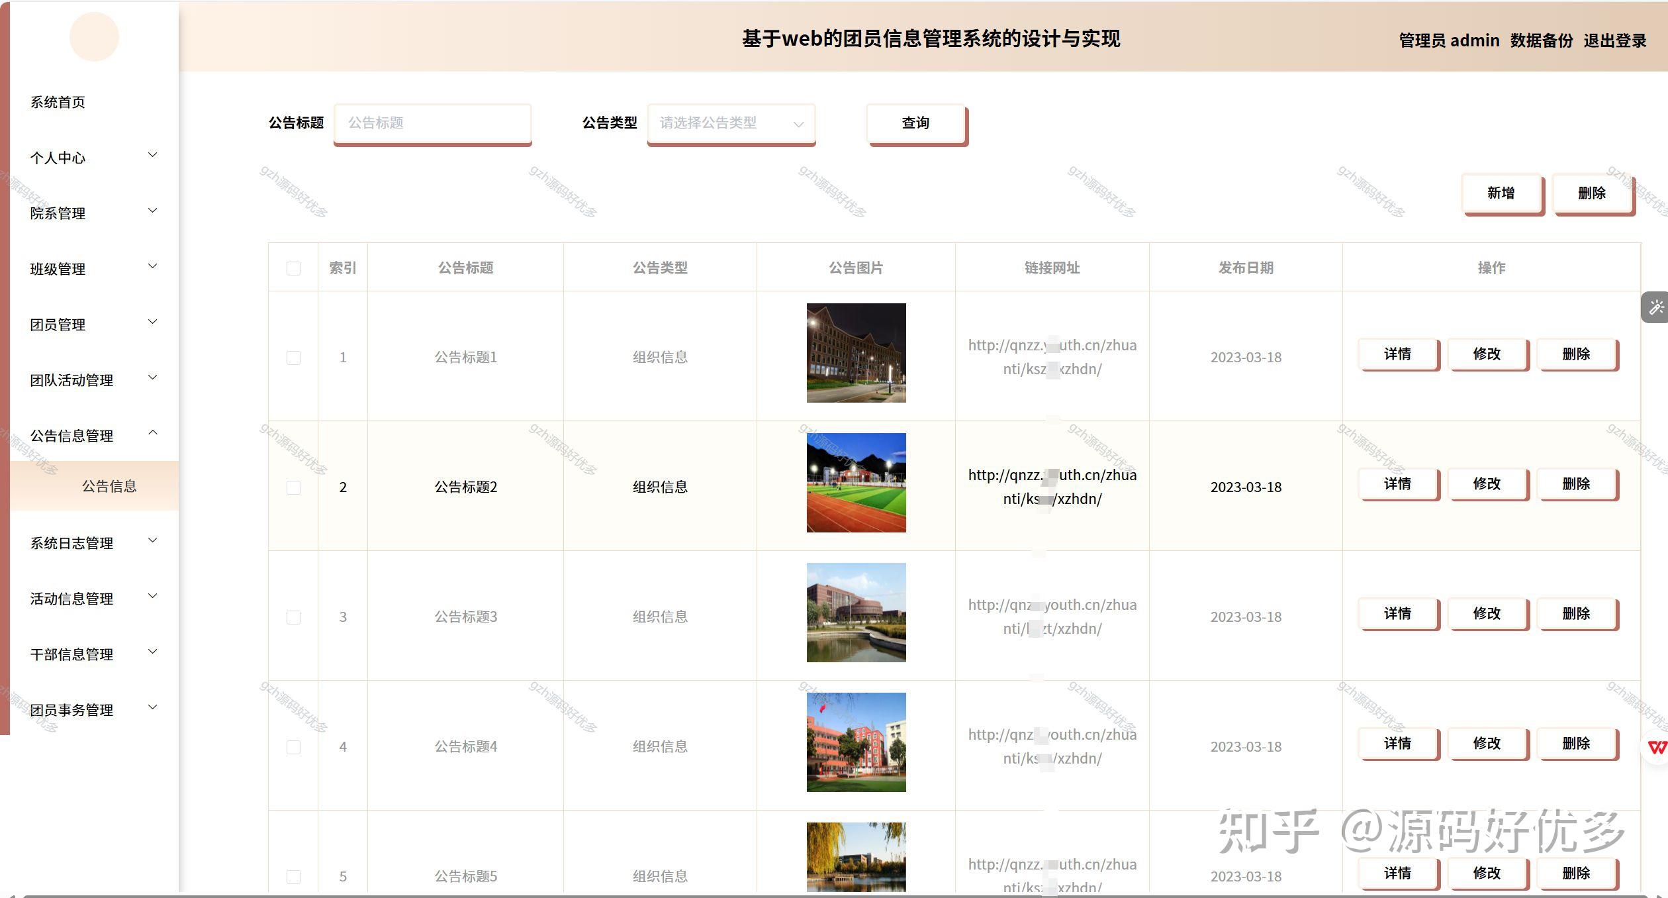Screen dimensions: 1668x898
Task: Check the checkbox for 公告标题3 row
Action: [293, 617]
